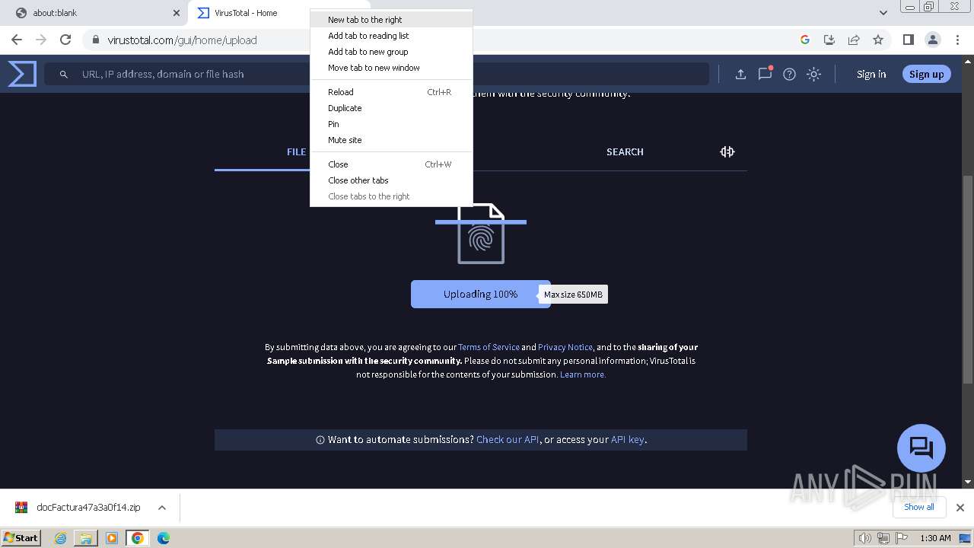Switch to the SEARCH tab
The image size is (974, 548).
pyautogui.click(x=625, y=151)
